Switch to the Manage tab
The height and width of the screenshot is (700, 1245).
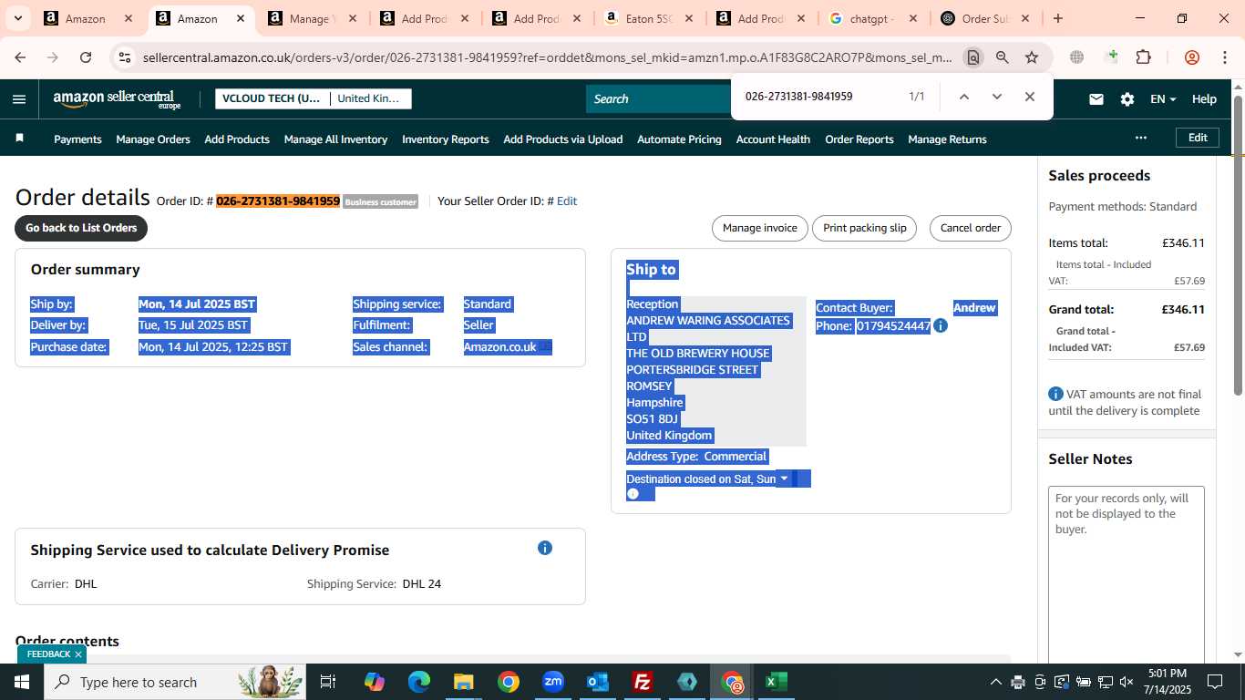point(314,18)
